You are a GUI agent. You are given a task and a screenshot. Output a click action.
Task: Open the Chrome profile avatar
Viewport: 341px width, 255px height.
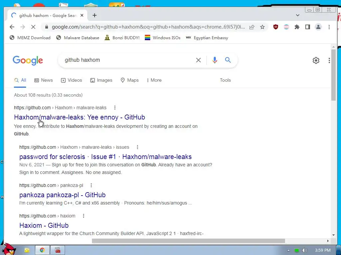(318, 27)
